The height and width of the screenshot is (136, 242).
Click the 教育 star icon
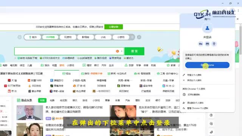pos(168,65)
